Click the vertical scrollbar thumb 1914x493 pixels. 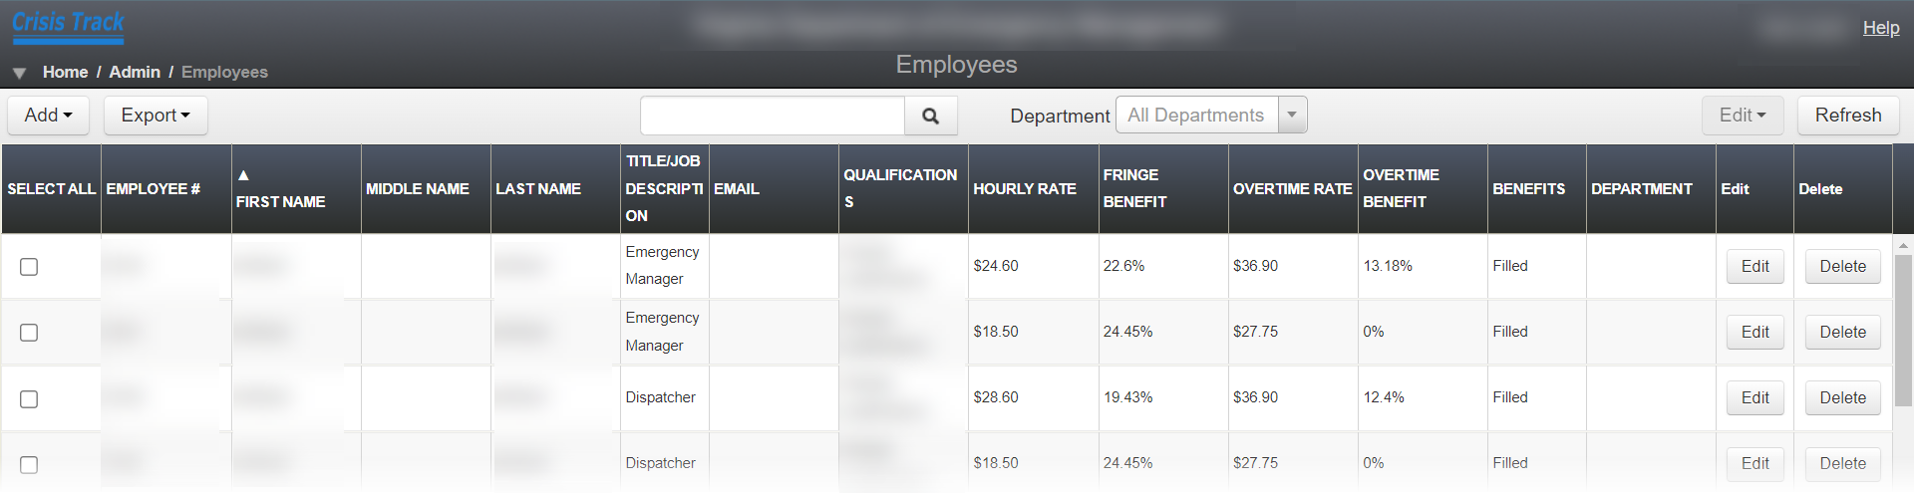click(1903, 331)
